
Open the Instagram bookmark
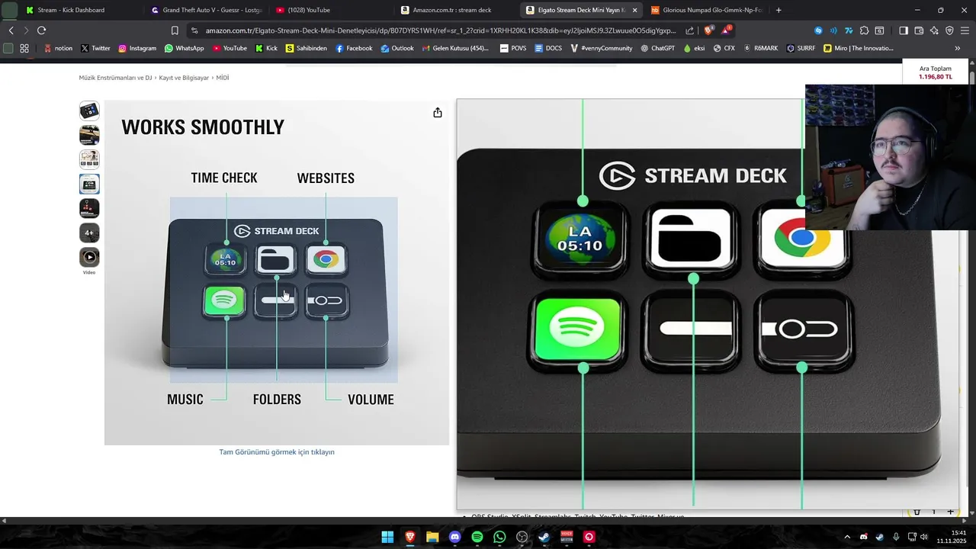point(137,48)
